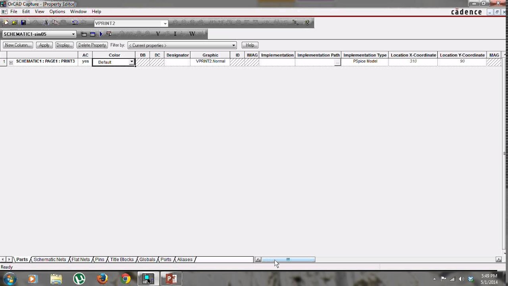Image resolution: width=508 pixels, height=286 pixels.
Task: Open Windows Explorer from taskbar
Action: [56, 279]
